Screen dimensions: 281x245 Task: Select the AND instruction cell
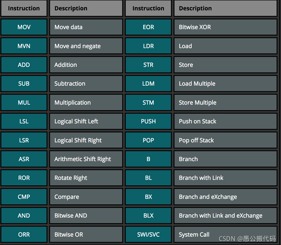pyautogui.click(x=24, y=216)
